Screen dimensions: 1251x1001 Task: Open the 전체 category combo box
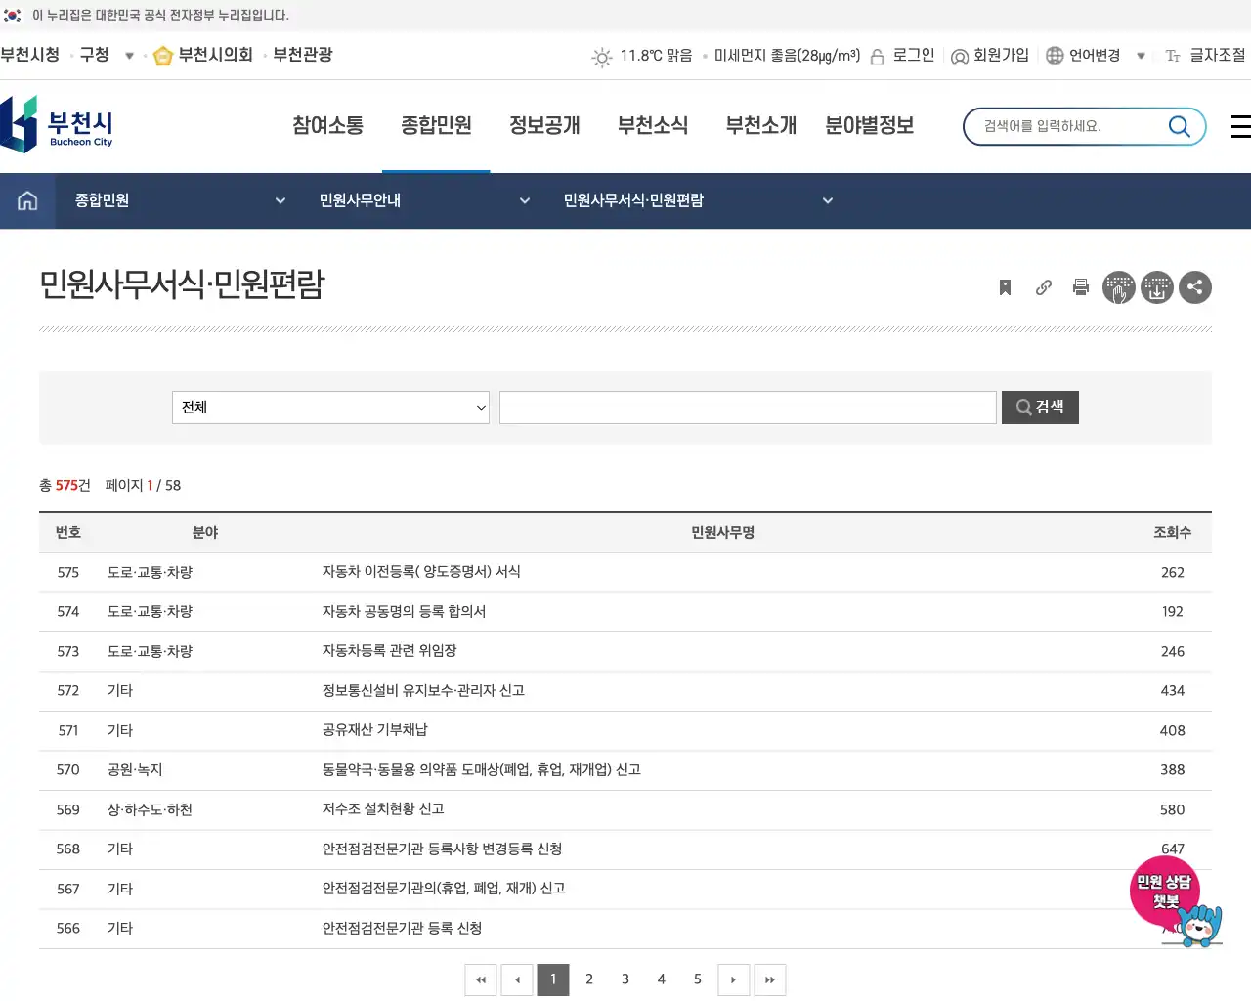coord(330,408)
